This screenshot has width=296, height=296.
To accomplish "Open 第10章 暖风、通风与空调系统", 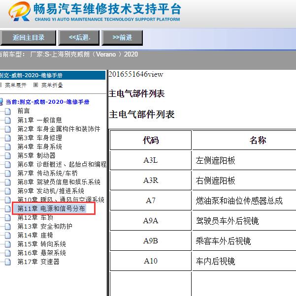I will [x=61, y=199].
